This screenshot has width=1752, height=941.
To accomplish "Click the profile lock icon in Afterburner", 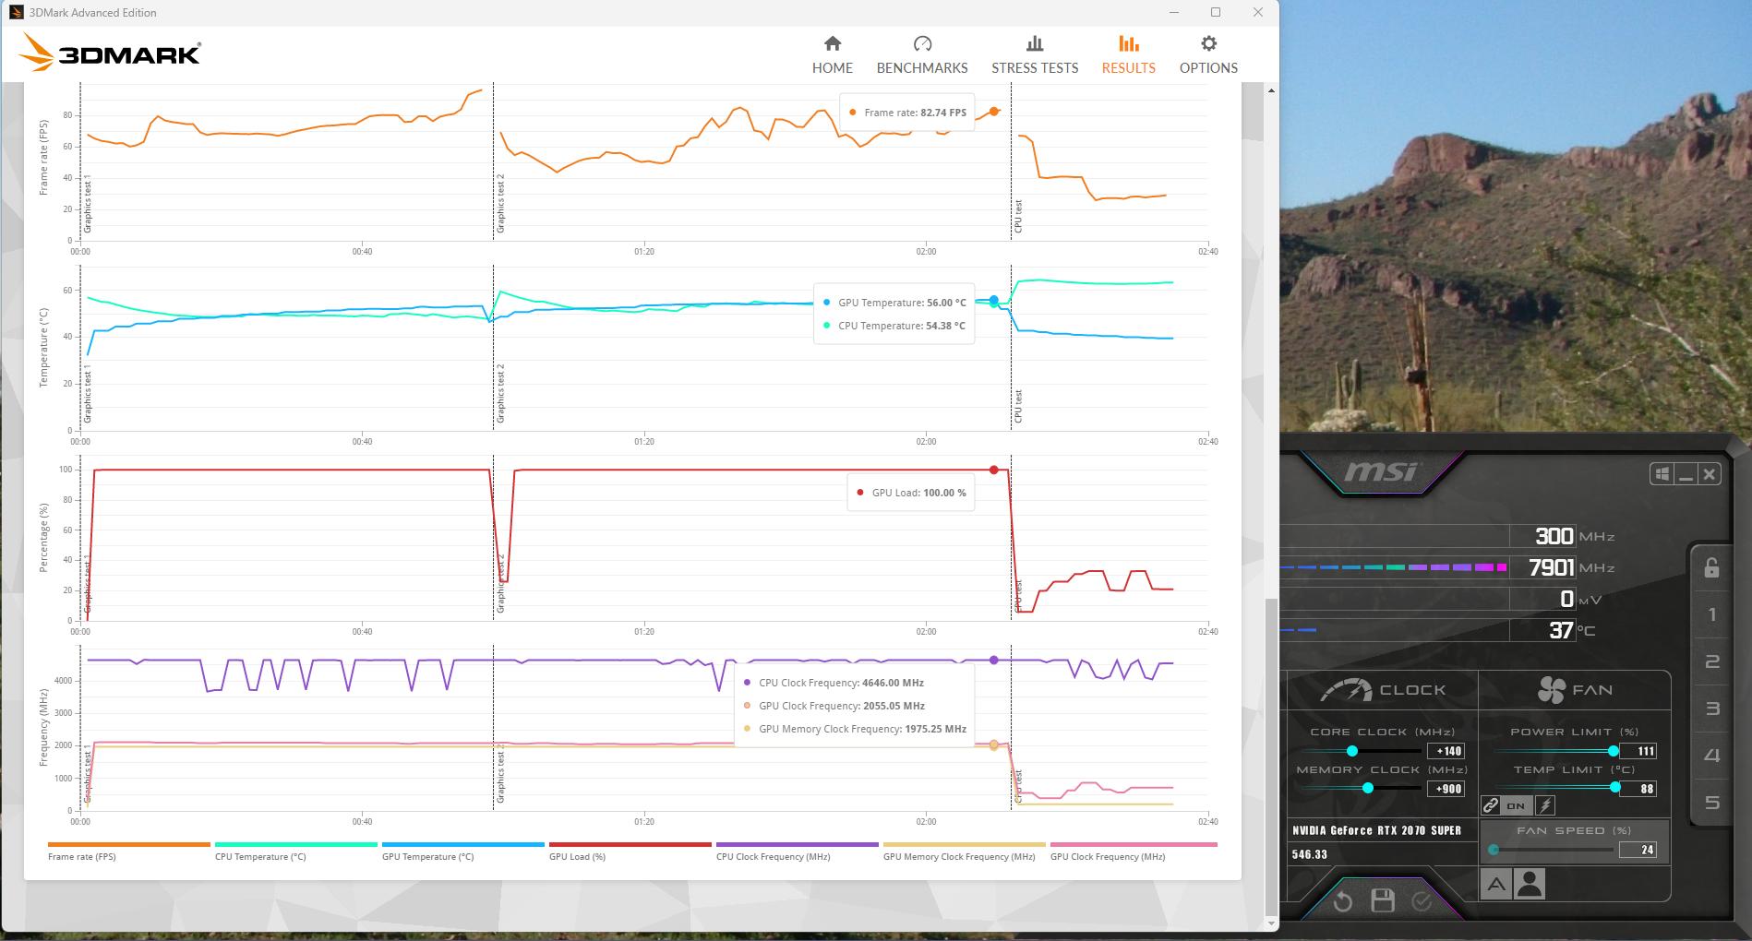I will [x=1711, y=567].
